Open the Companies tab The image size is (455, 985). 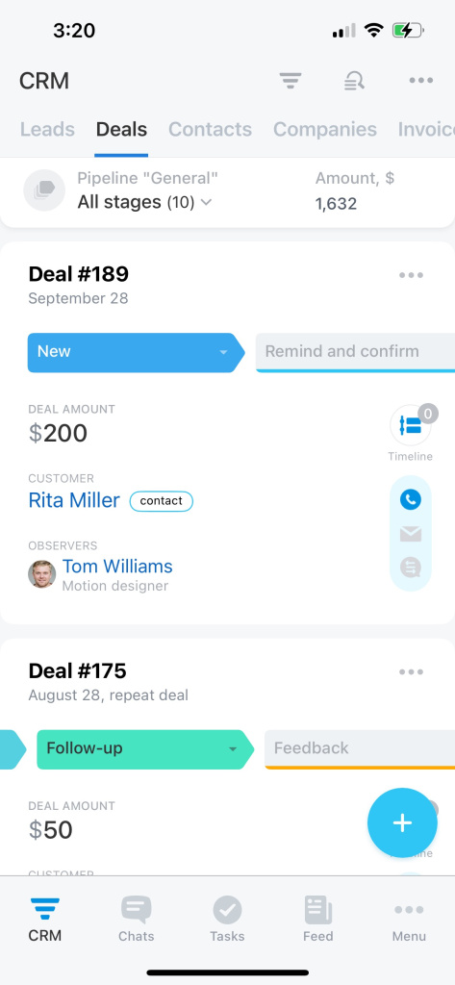[x=325, y=130]
